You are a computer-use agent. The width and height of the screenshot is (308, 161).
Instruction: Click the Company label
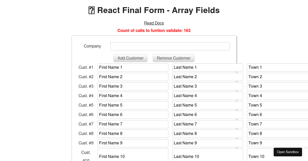pos(92,46)
